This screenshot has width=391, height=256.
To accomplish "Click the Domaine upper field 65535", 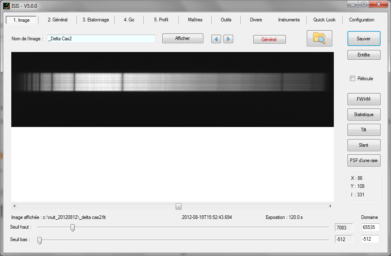I will click(370, 227).
